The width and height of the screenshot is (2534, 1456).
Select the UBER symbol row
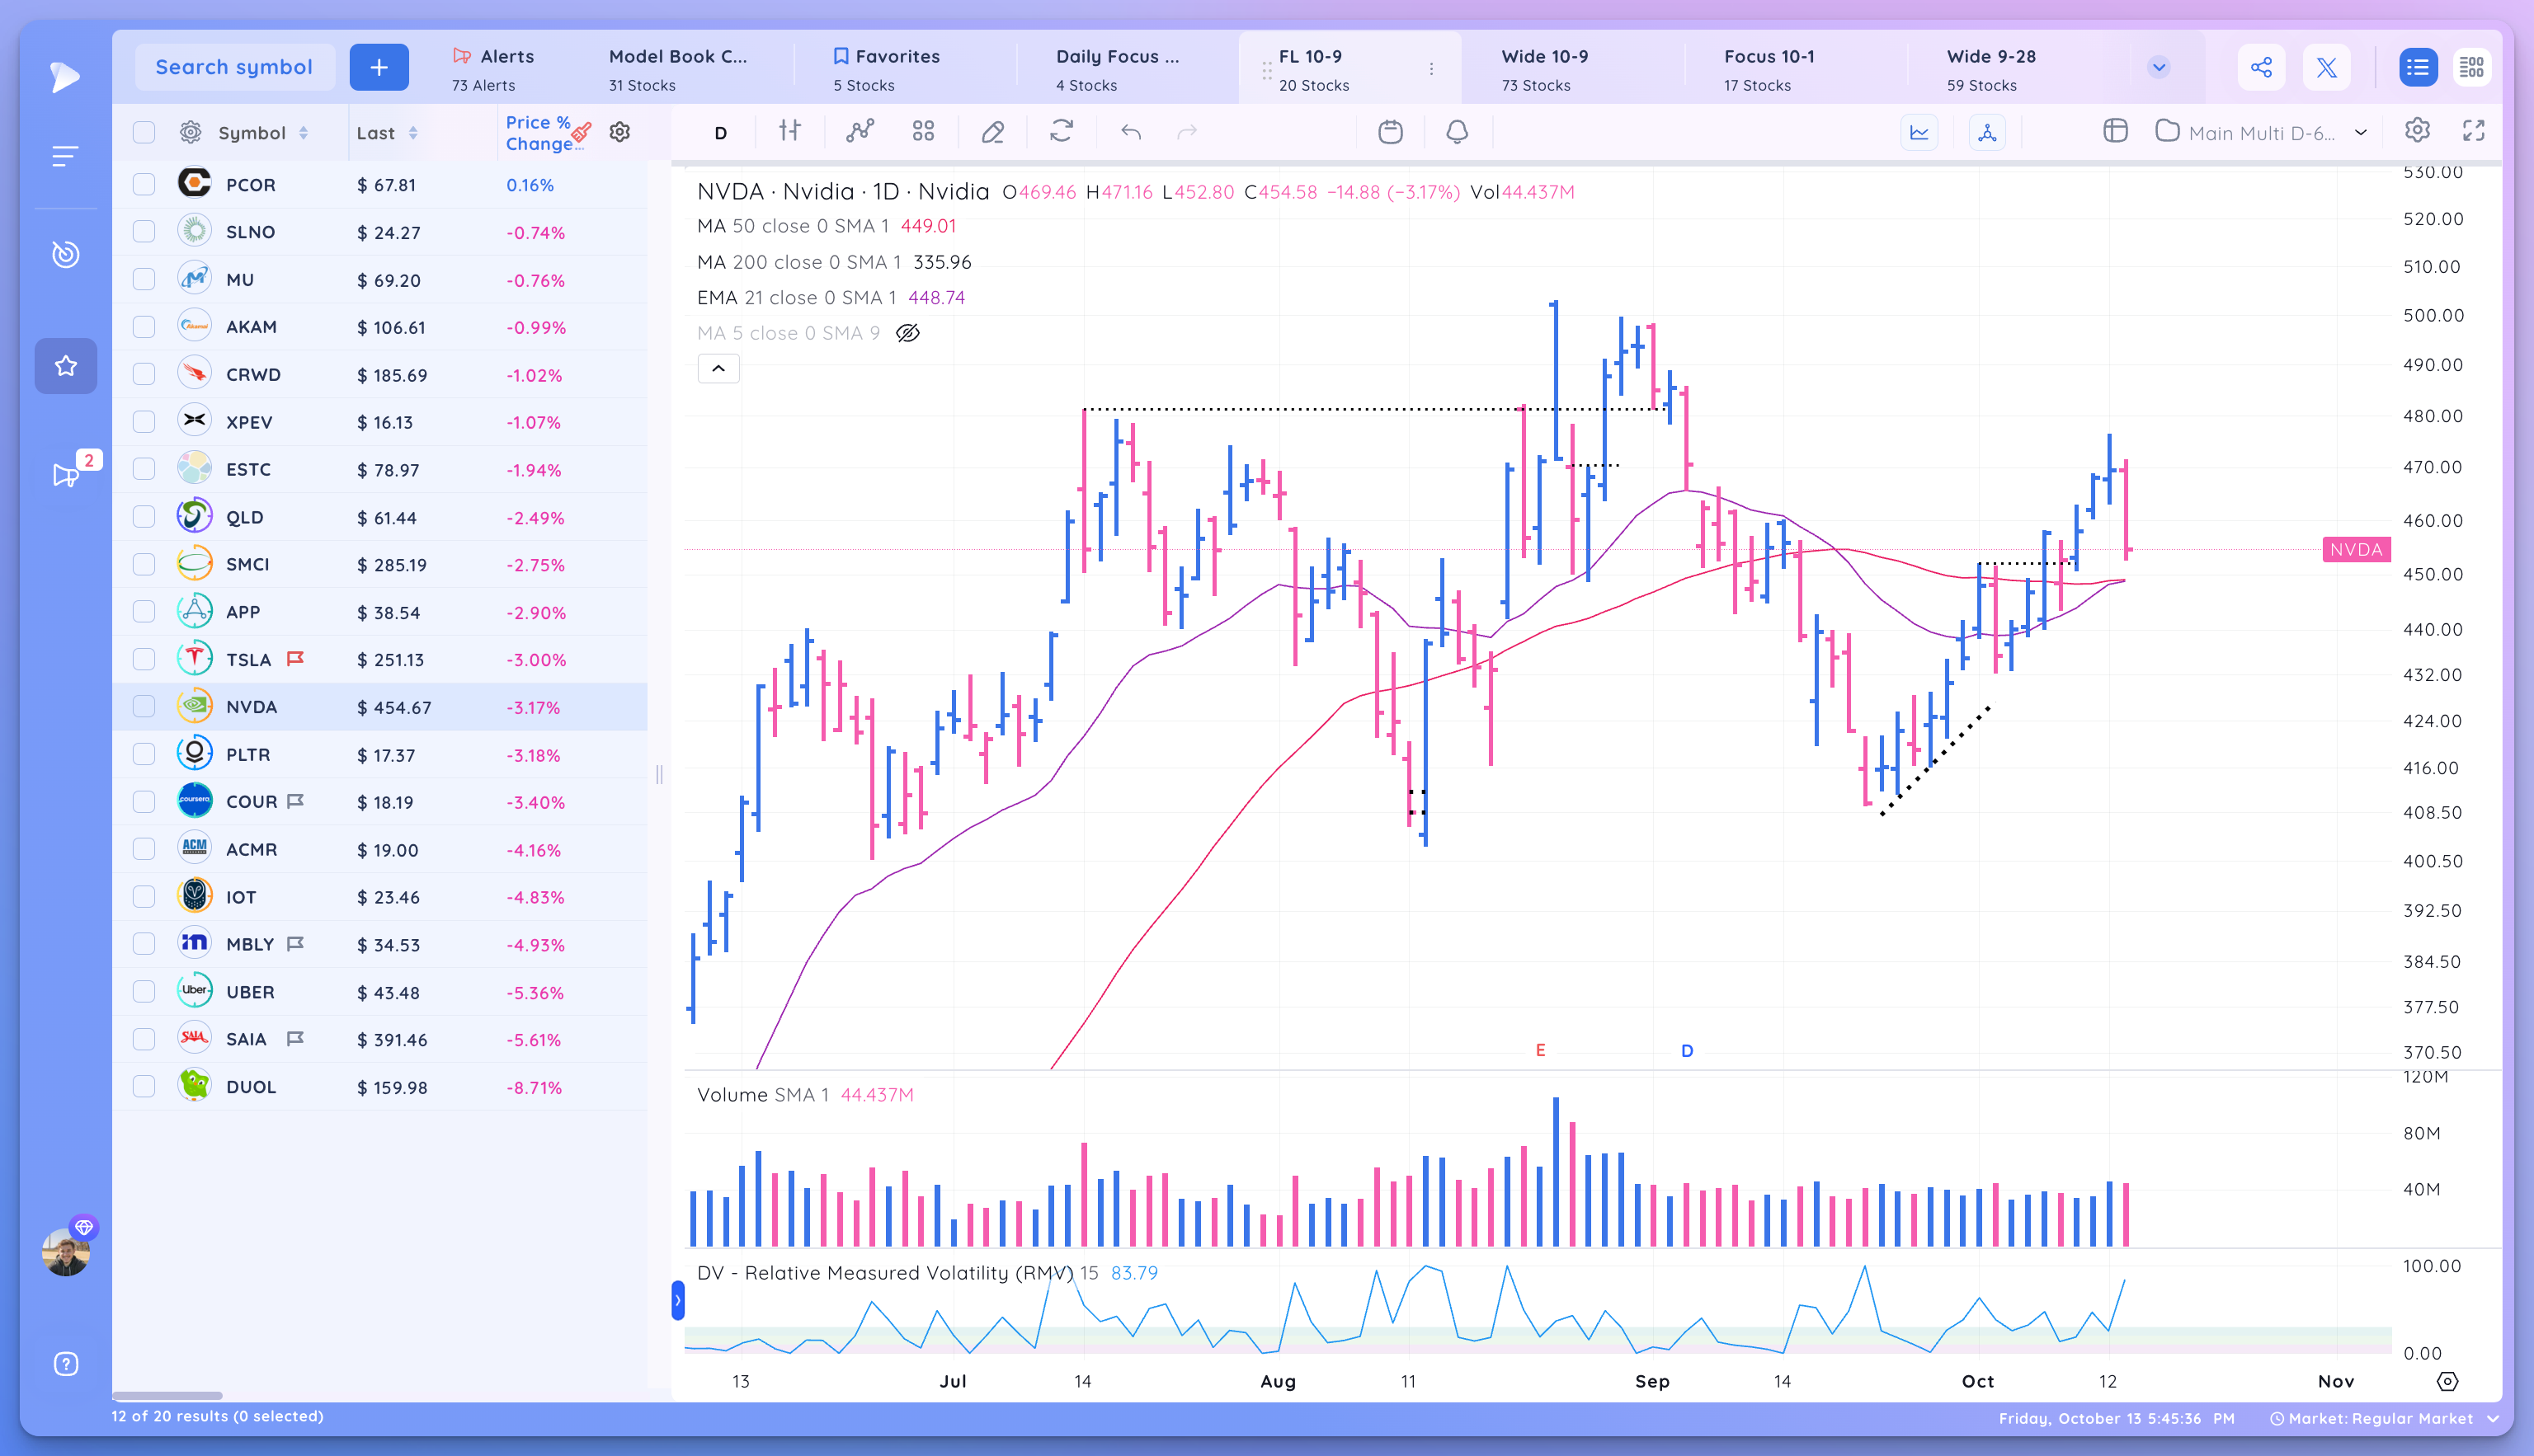click(x=380, y=992)
